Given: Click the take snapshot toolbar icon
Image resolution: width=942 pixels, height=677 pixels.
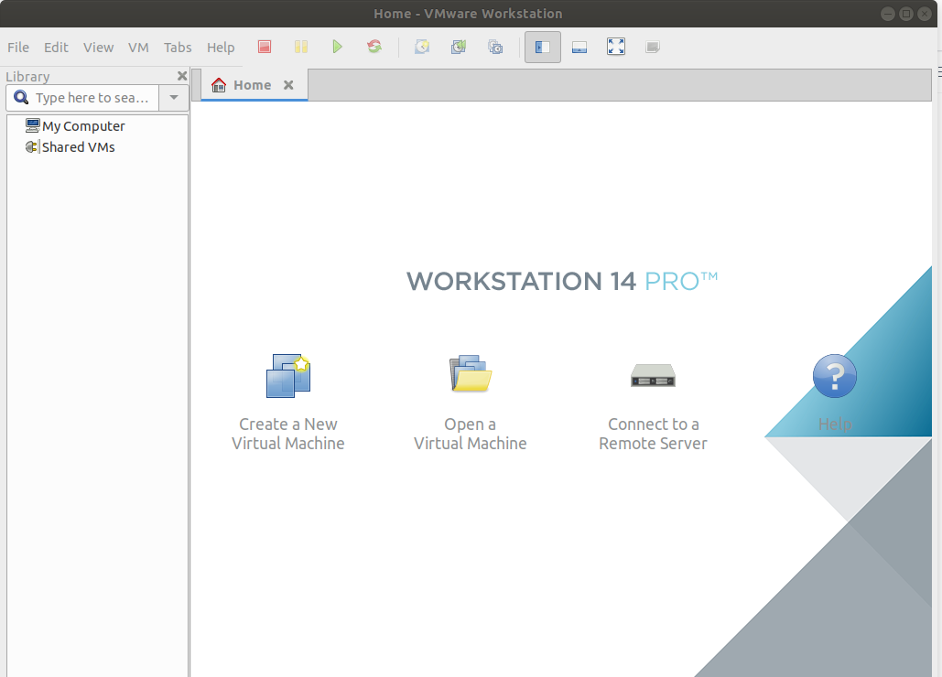Looking at the screenshot, I should pyautogui.click(x=422, y=47).
